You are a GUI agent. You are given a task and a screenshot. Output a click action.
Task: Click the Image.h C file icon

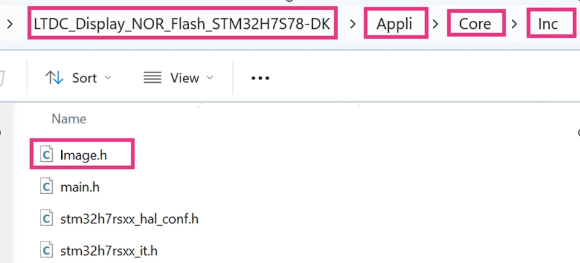[47, 155]
